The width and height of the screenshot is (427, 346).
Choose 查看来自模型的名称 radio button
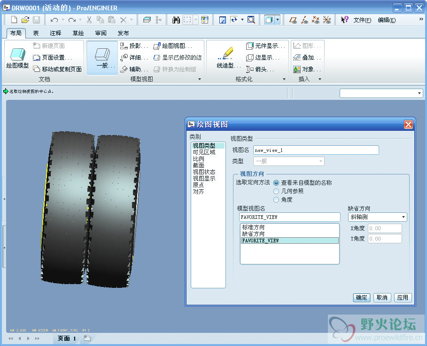pos(276,183)
